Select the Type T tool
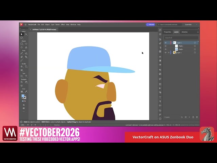Viewport: 217px width, 163px height. point(26,76)
